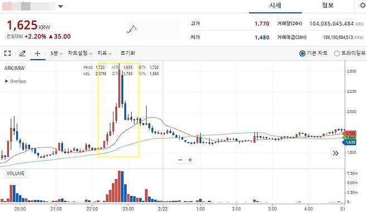Image resolution: width=367 pixels, height=212 pixels.
Task: Click the red 1,732 price tag on axis
Action: (350, 134)
